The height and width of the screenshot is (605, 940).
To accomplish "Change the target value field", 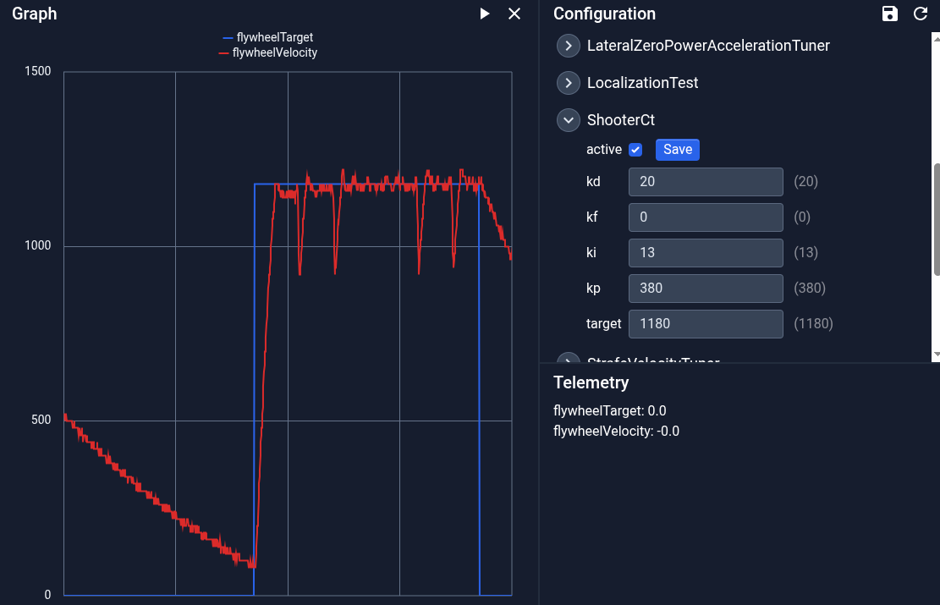I will click(706, 324).
